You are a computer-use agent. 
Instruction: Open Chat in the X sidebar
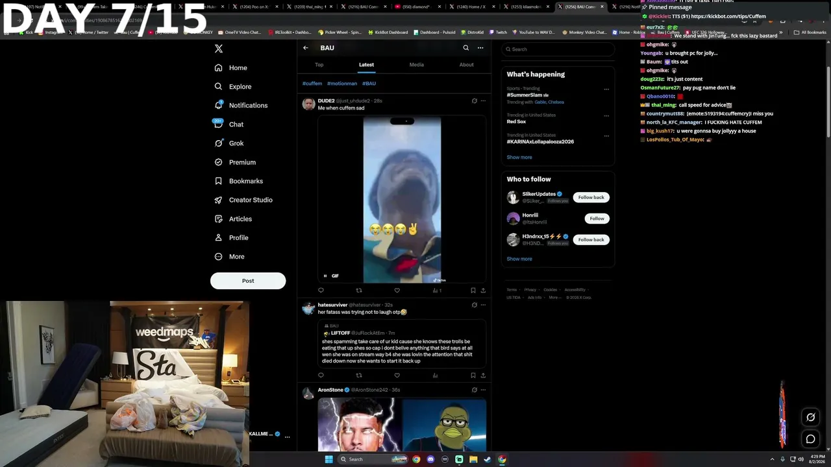pos(229,124)
